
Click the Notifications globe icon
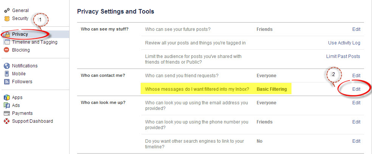tap(6, 66)
